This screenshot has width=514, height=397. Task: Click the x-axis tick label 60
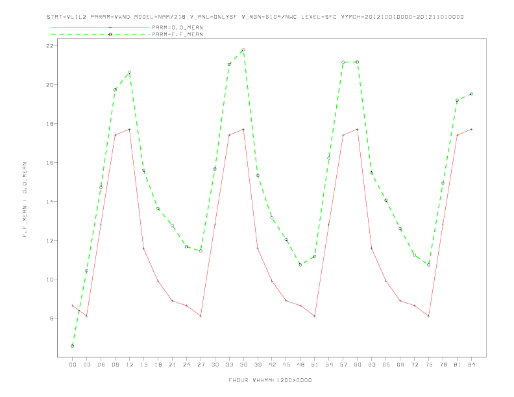point(358,365)
